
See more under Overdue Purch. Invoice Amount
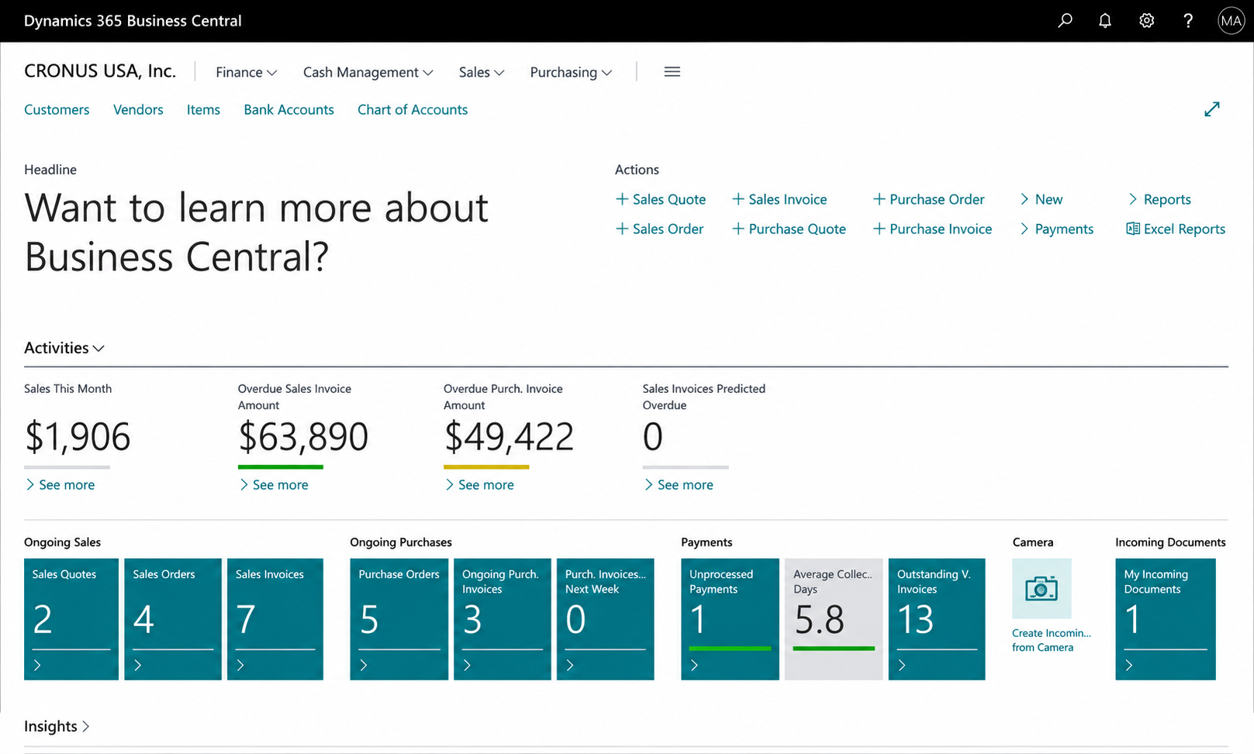click(478, 484)
